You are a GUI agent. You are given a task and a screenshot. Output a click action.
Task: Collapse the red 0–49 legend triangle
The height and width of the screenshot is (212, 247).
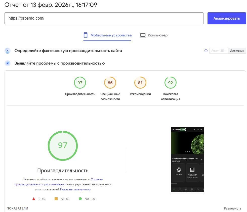(x=33, y=199)
